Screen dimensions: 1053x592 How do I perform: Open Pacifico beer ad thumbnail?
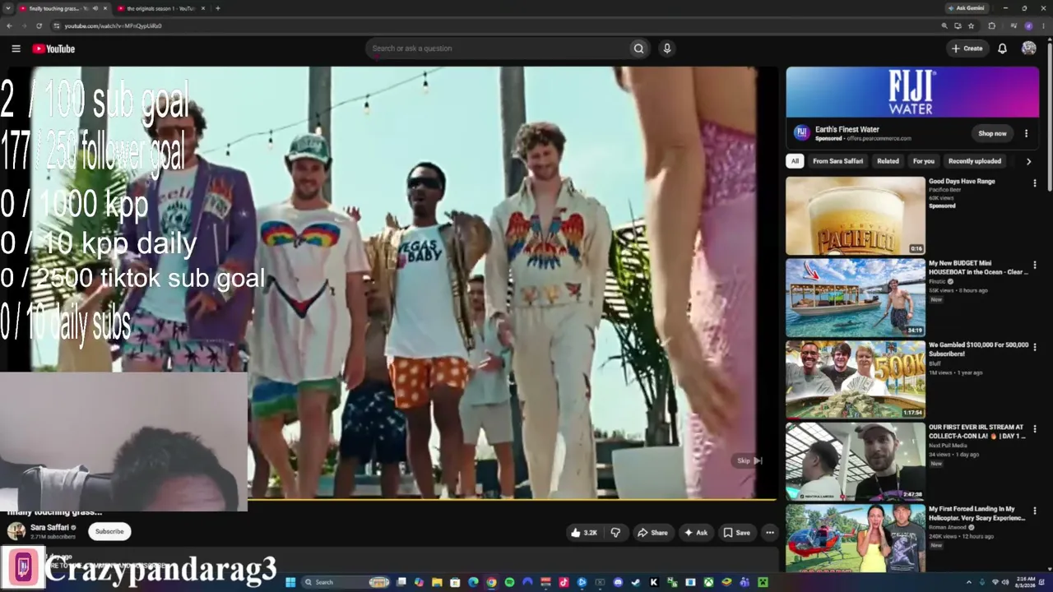pyautogui.click(x=856, y=215)
